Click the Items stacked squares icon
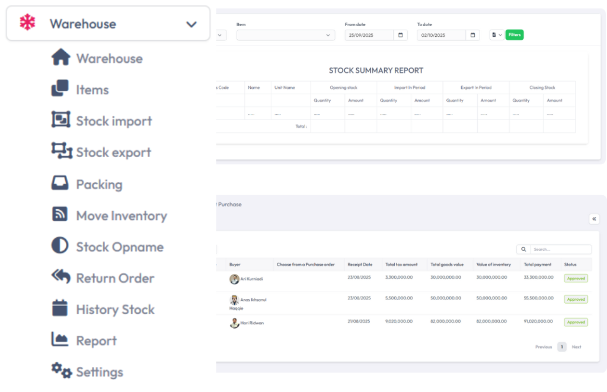 coord(60,89)
